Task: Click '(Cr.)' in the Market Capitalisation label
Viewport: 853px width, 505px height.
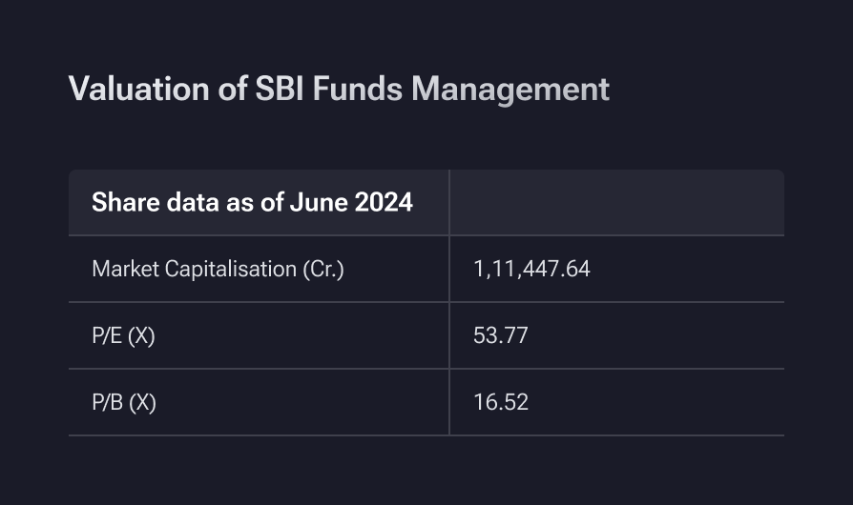Action: (323, 270)
